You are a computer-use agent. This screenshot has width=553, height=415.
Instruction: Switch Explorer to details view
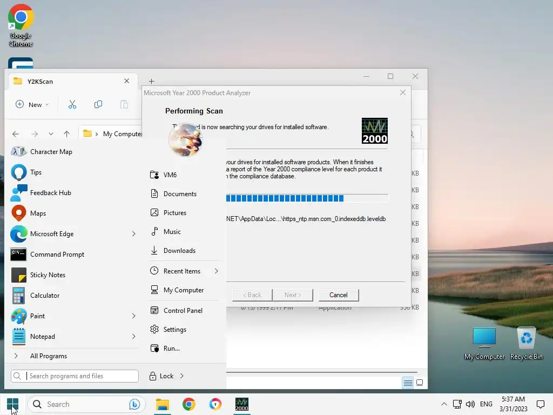click(408, 383)
